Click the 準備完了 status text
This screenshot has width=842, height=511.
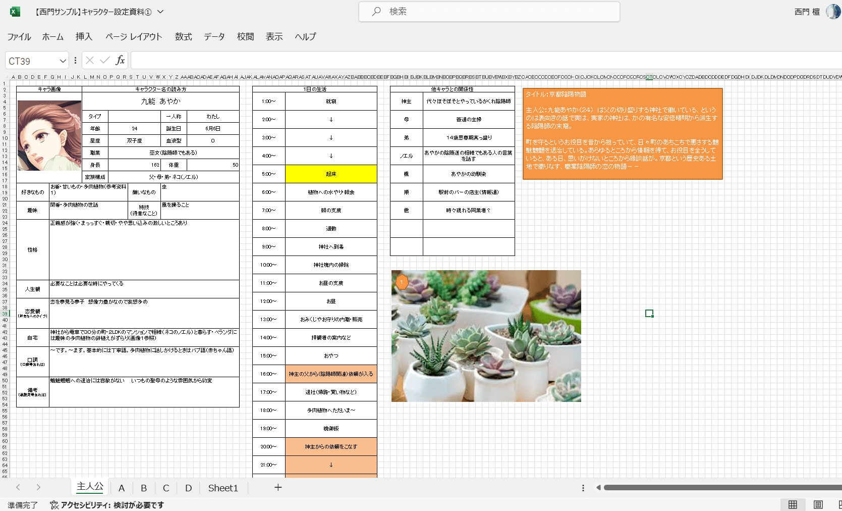coord(22,505)
